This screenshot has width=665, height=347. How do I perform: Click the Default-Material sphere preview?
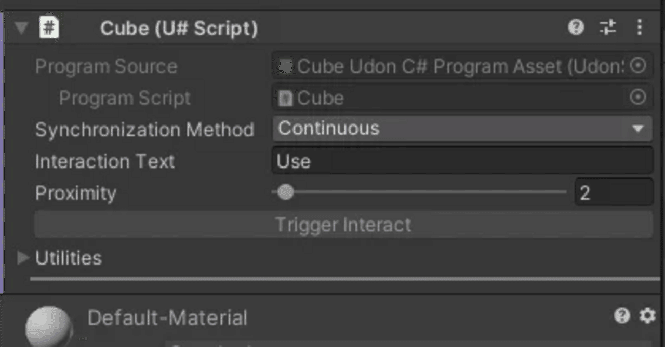tap(48, 326)
